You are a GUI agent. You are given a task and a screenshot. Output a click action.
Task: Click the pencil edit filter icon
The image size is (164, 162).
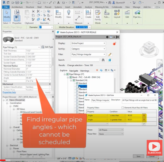(110, 55)
